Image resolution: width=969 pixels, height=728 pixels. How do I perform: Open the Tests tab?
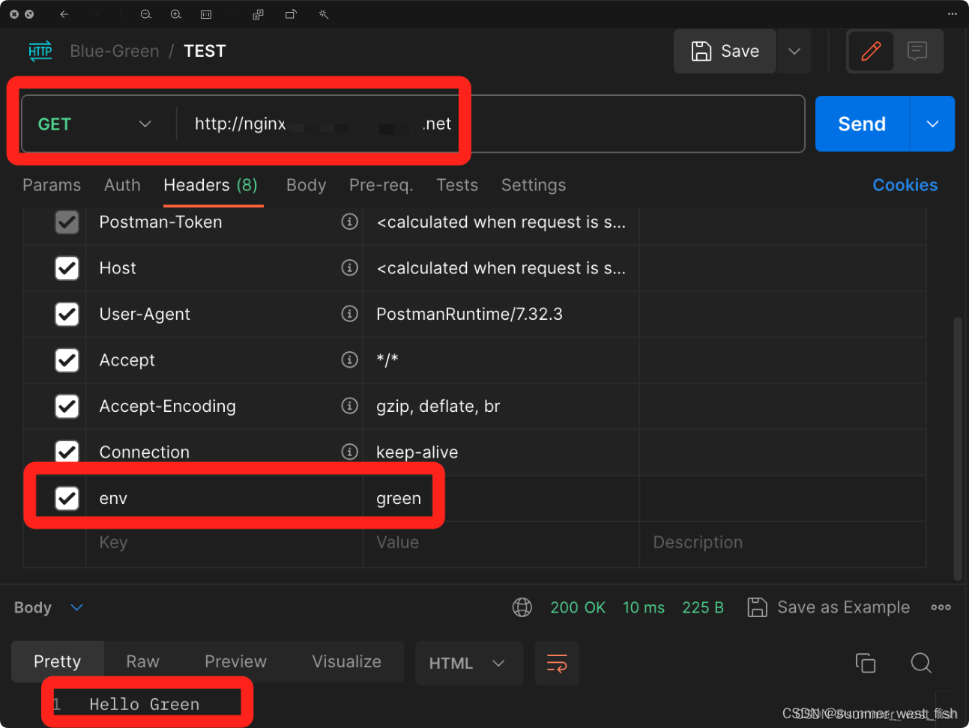pyautogui.click(x=457, y=185)
